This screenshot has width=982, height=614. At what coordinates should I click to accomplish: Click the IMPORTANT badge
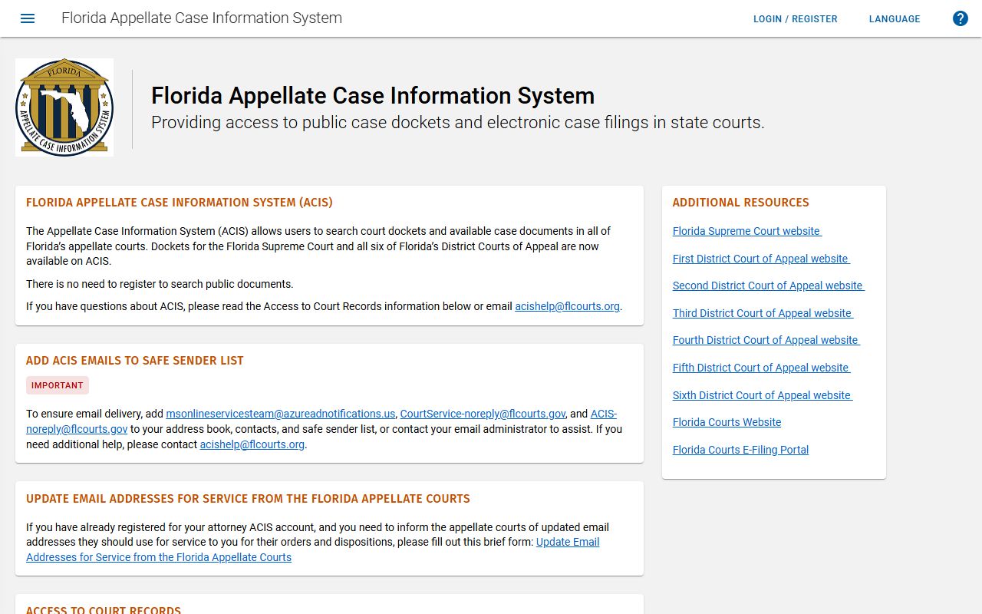coord(58,385)
